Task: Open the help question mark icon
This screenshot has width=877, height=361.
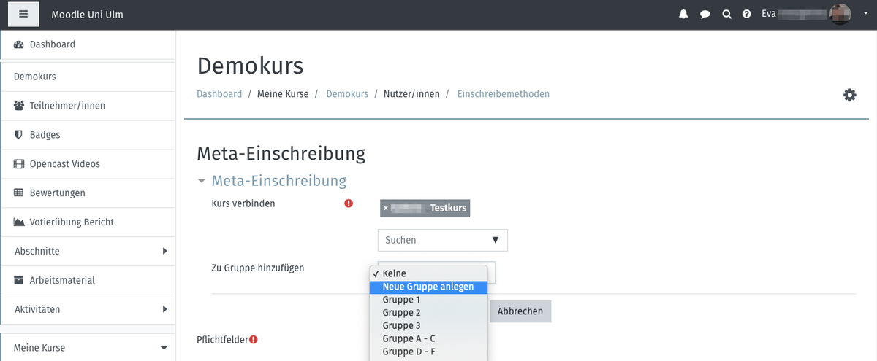Action: [x=746, y=15]
